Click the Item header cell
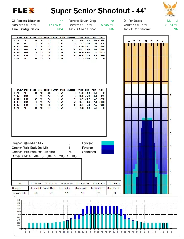This screenshot has width=184, height=239. pos(20,183)
